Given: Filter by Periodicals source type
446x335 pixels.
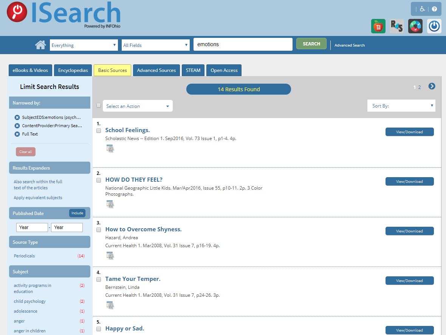Looking at the screenshot, I should (x=24, y=256).
